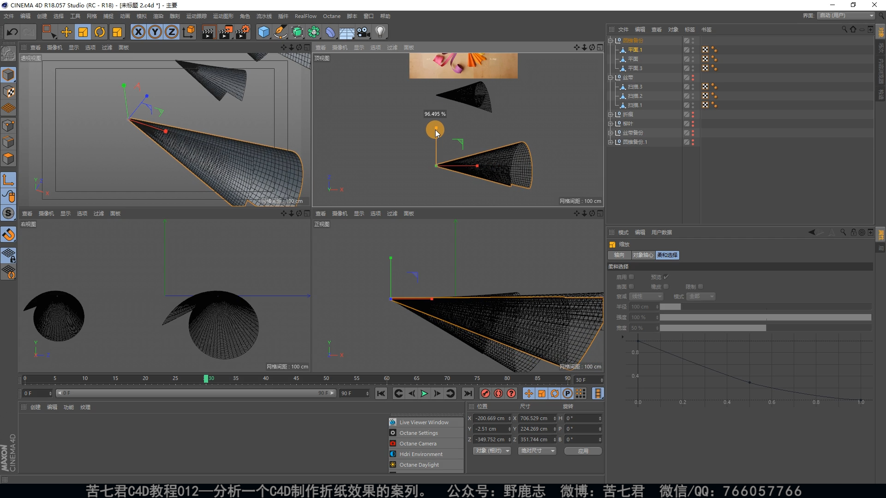
Task: Open the Octane menu
Action: point(331,16)
